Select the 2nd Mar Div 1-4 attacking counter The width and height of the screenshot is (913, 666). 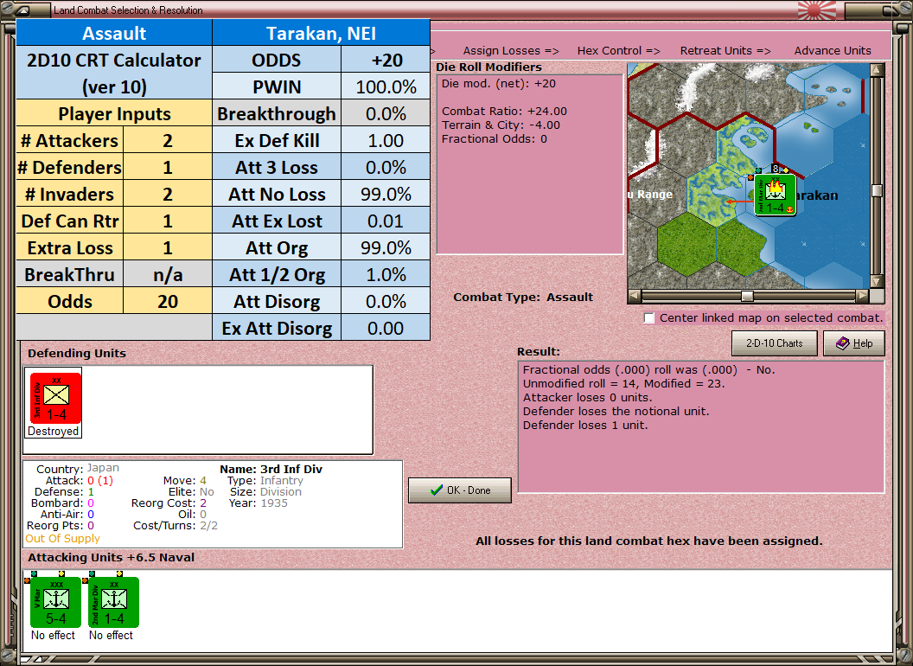pos(113,602)
